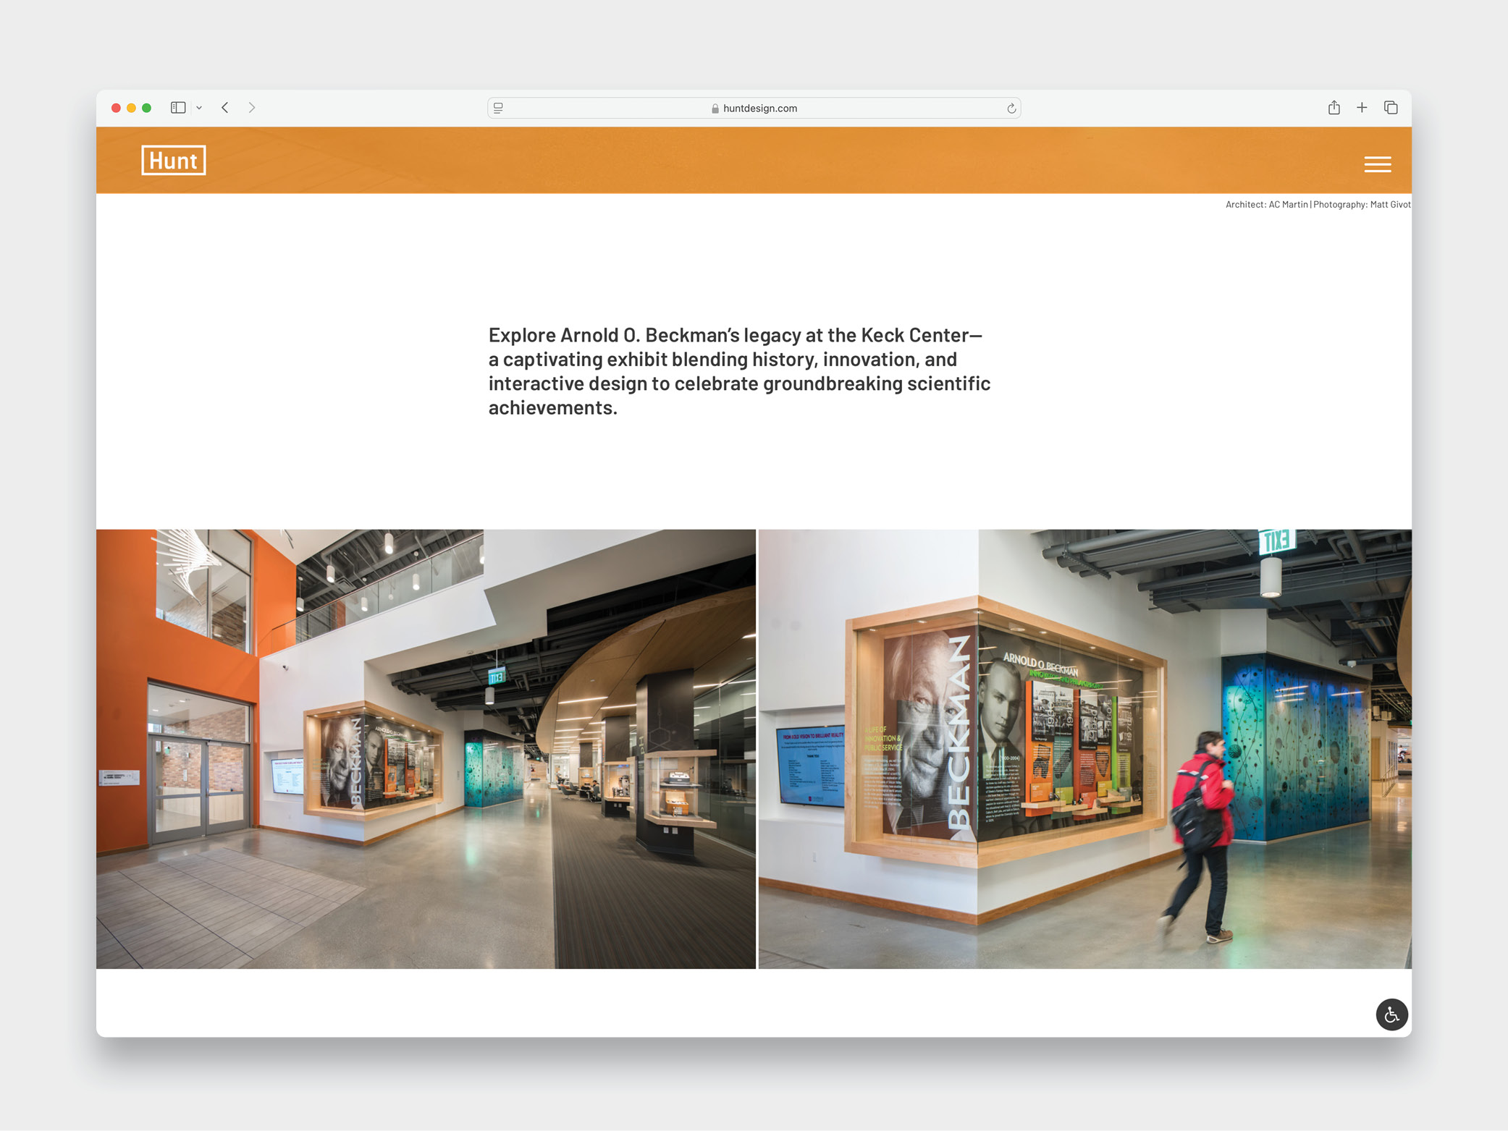
Task: Show tab overview icon
Action: point(1391,108)
